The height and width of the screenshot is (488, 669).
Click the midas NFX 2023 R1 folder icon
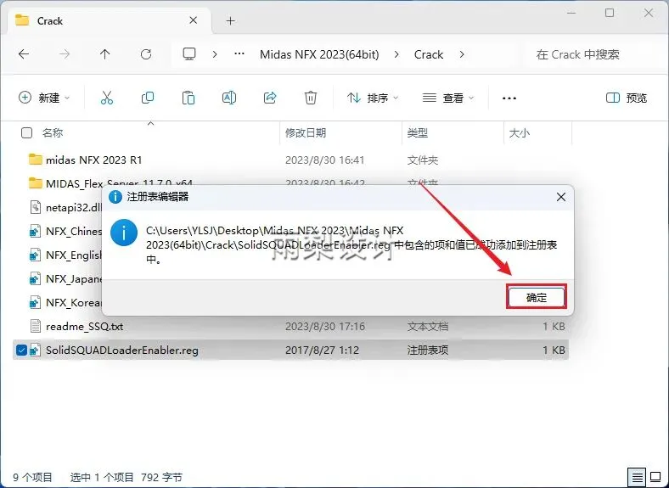point(36,160)
